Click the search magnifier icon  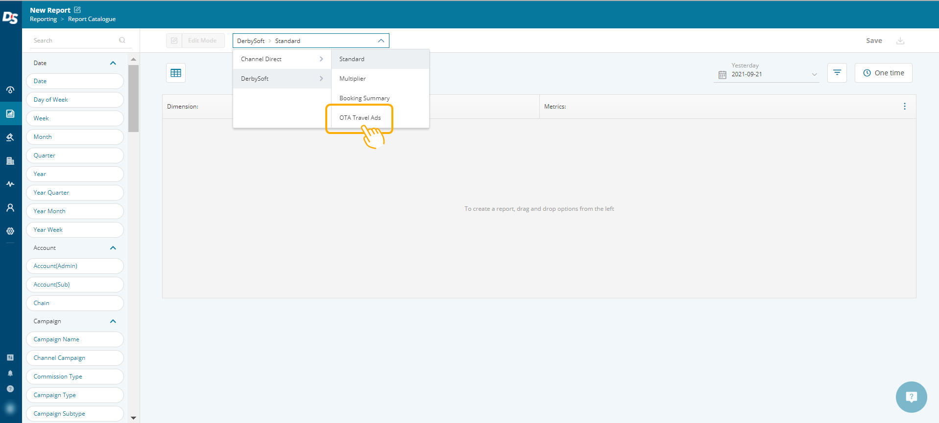coord(122,40)
